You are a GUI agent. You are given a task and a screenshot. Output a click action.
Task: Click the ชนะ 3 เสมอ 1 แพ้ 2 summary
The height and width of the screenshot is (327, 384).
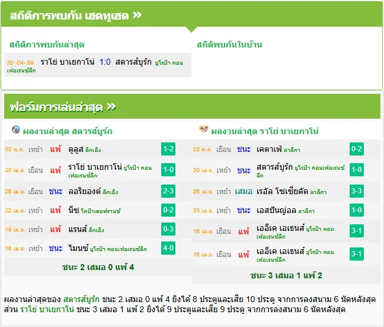point(286,275)
